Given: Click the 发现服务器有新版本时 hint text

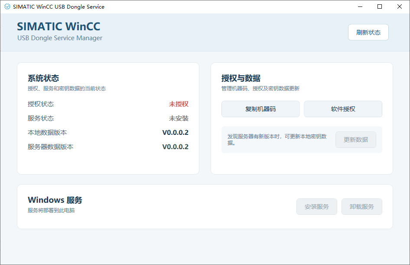Looking at the screenshot, I should 277,140.
